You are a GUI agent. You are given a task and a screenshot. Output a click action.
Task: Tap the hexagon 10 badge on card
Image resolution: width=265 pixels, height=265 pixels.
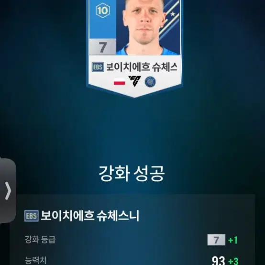pos(103,11)
